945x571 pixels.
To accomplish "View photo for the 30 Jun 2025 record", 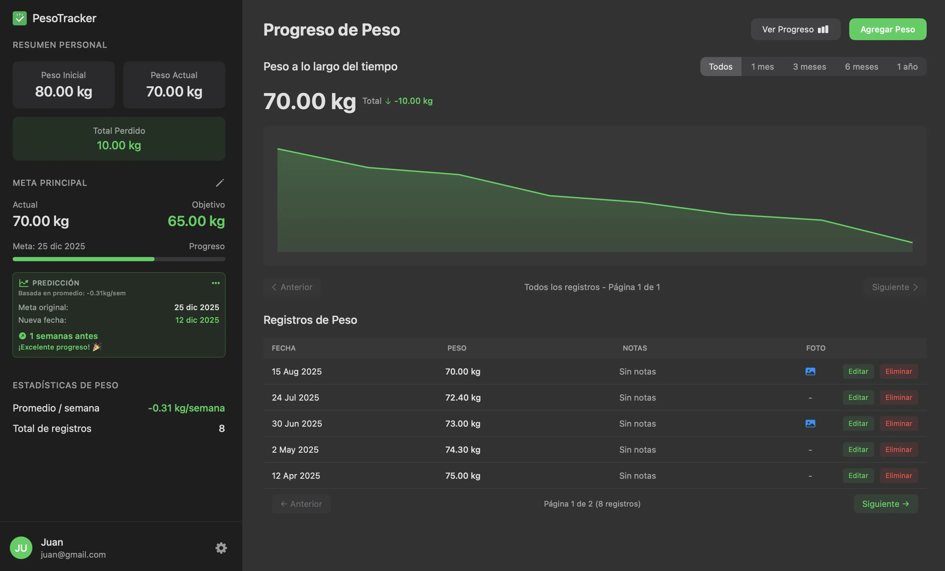I will 810,423.
